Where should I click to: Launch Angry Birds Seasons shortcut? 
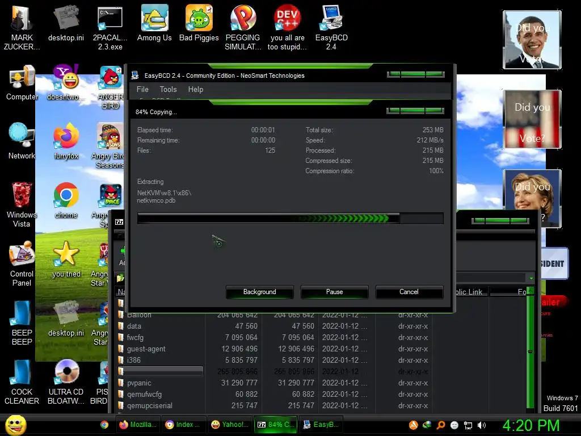(x=109, y=145)
